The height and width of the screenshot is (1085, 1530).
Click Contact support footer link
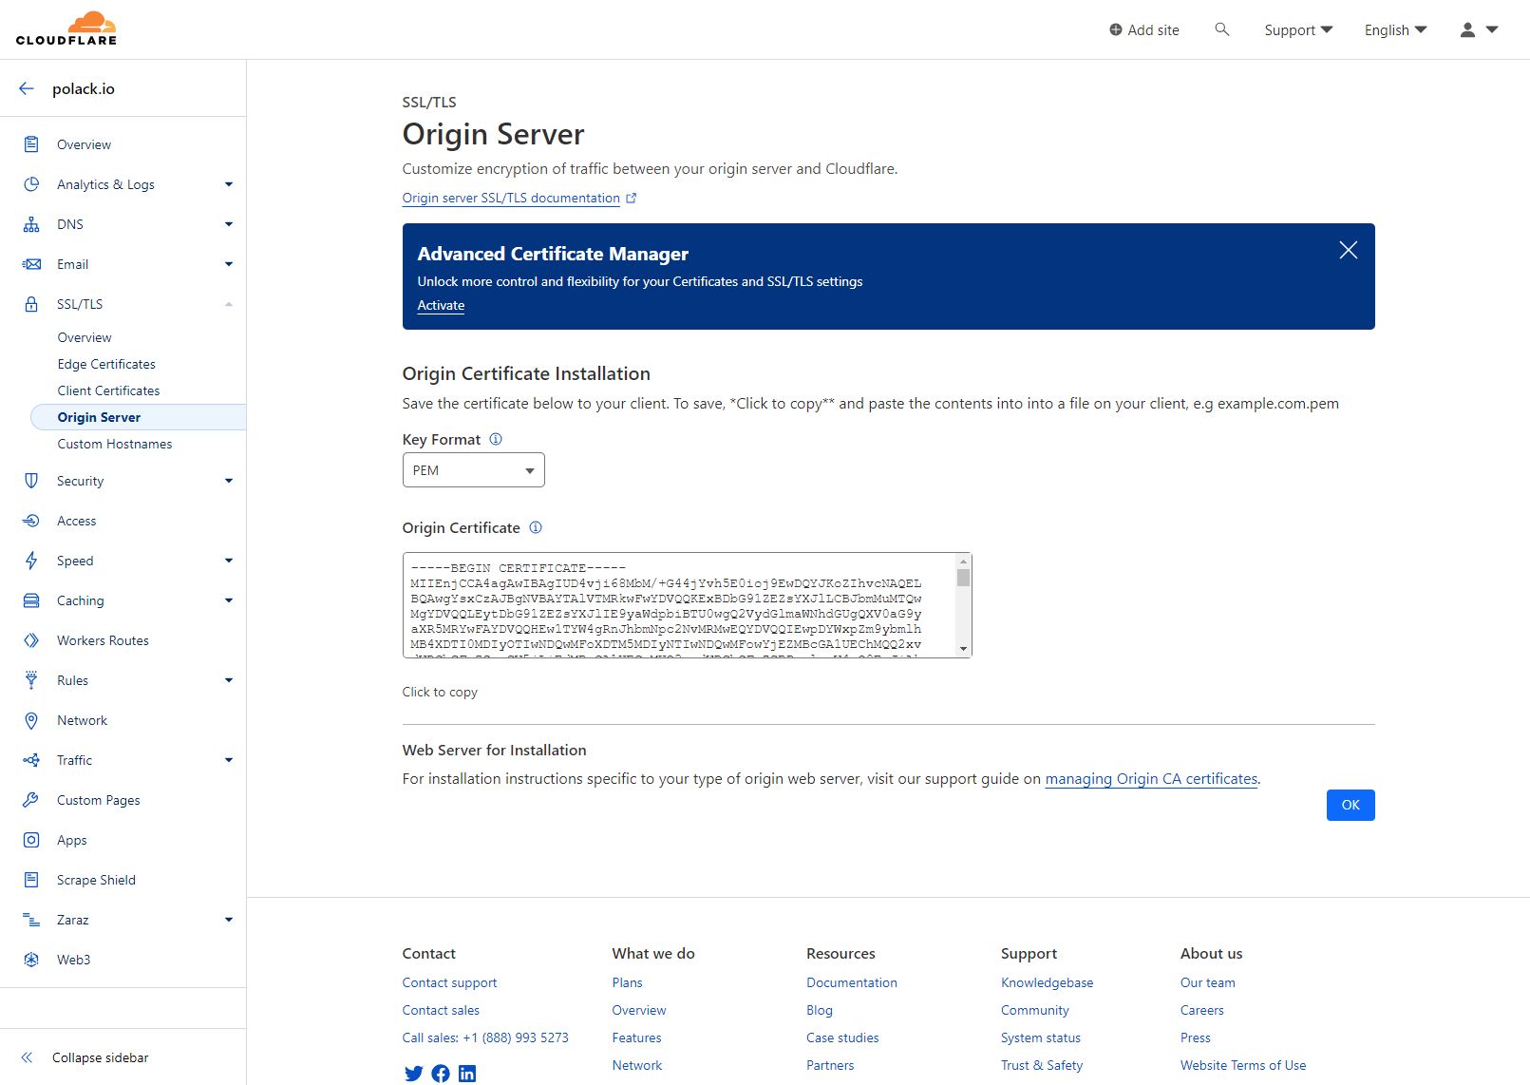pos(449,982)
